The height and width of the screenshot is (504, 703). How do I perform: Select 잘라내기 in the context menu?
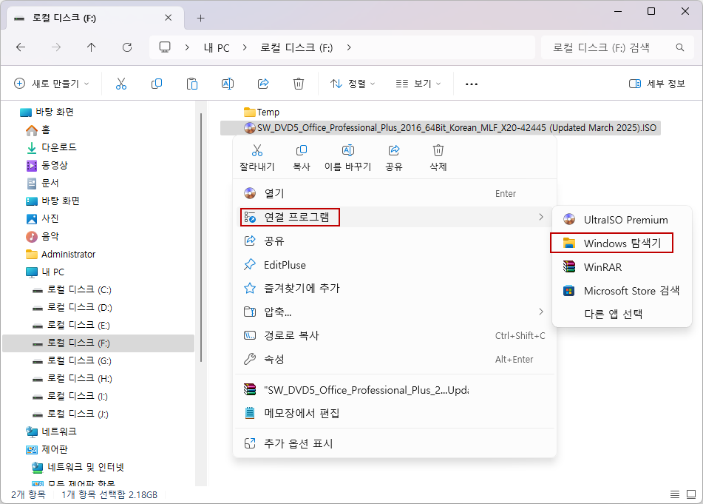[x=257, y=158]
